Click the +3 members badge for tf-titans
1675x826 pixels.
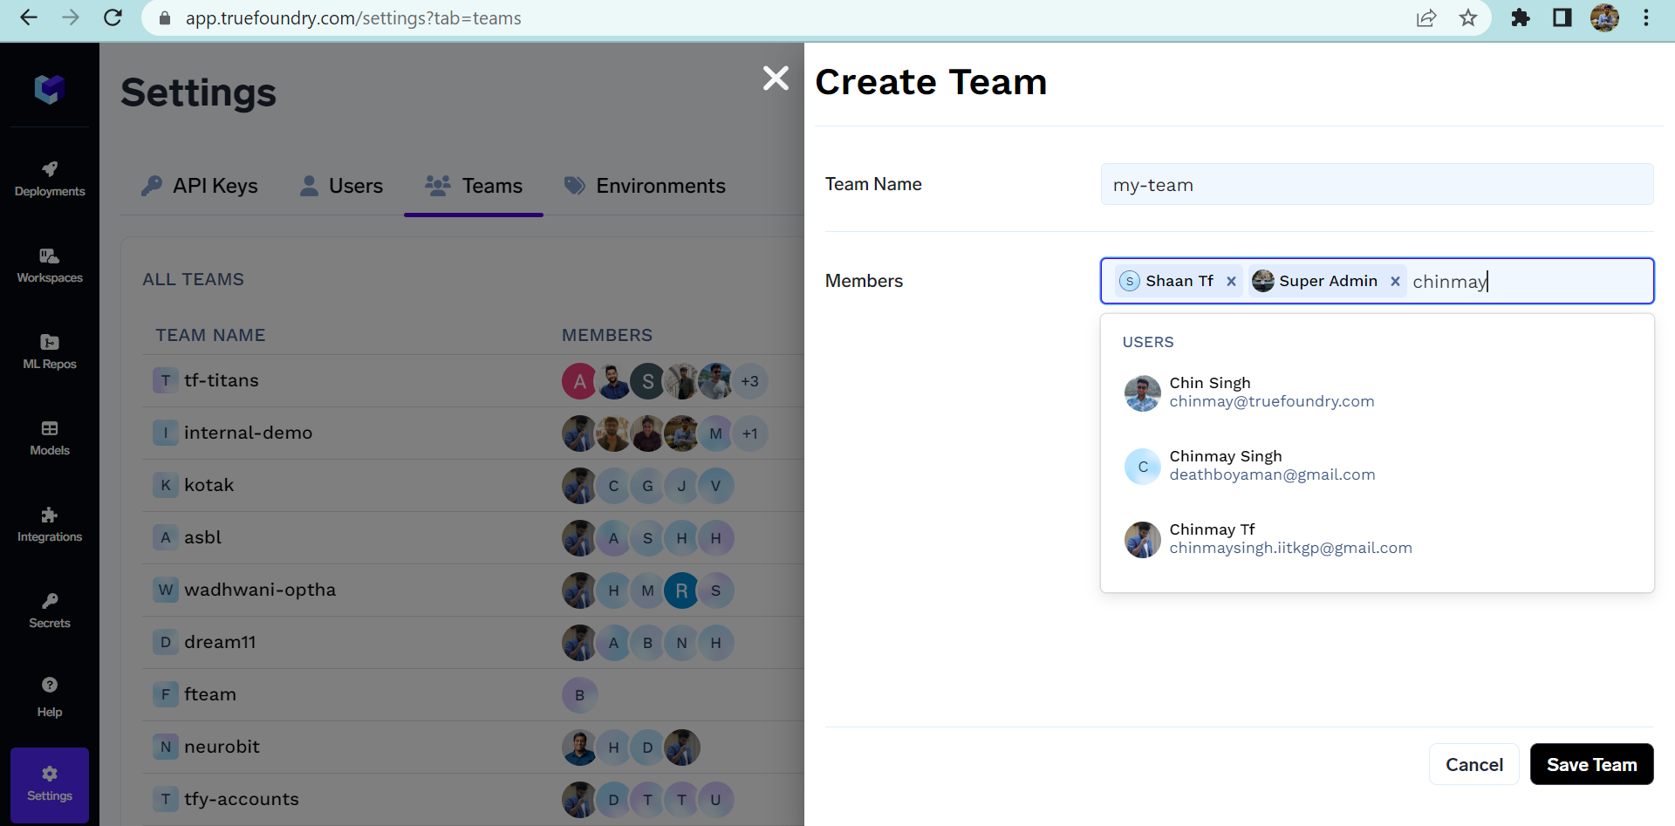click(x=750, y=381)
